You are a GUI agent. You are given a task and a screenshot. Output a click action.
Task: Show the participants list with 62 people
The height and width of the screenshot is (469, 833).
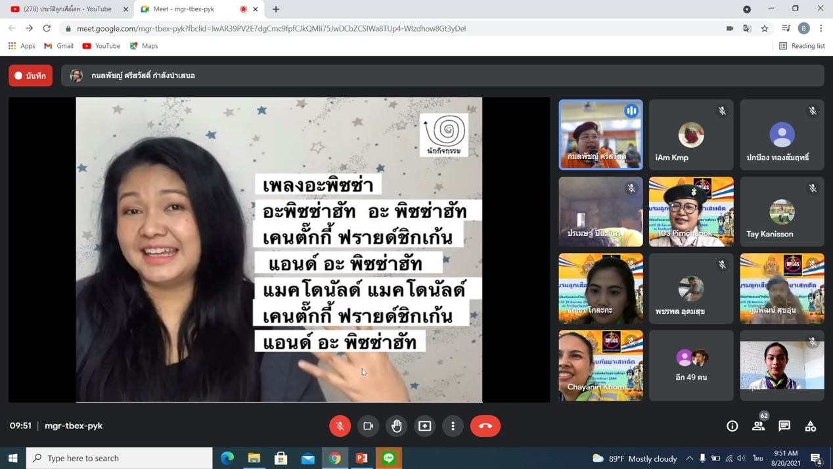(x=758, y=426)
